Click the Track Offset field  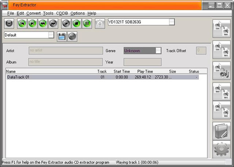click(201, 50)
